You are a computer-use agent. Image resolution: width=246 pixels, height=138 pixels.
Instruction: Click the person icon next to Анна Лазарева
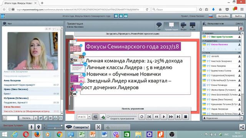coord(239,66)
